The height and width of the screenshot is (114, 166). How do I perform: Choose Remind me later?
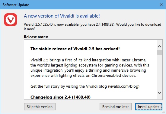(x=116, y=107)
